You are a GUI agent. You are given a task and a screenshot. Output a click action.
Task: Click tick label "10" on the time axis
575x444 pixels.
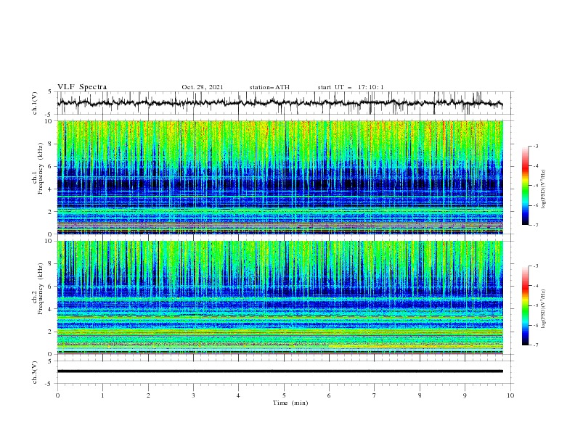510,395
